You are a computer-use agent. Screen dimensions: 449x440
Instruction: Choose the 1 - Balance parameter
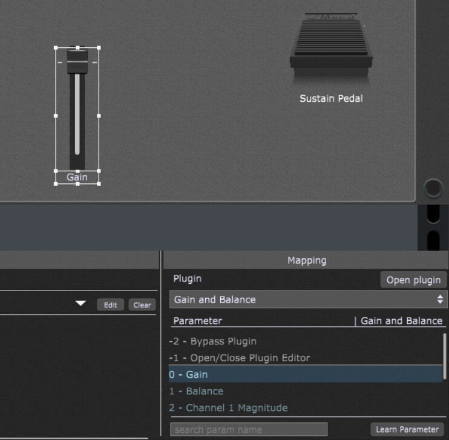click(x=197, y=391)
